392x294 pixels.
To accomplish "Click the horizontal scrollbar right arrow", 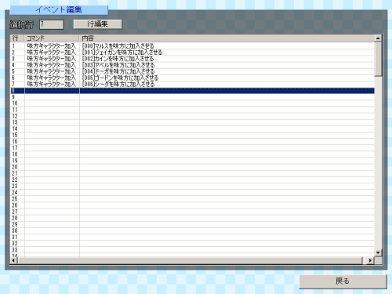I will click(370, 260).
